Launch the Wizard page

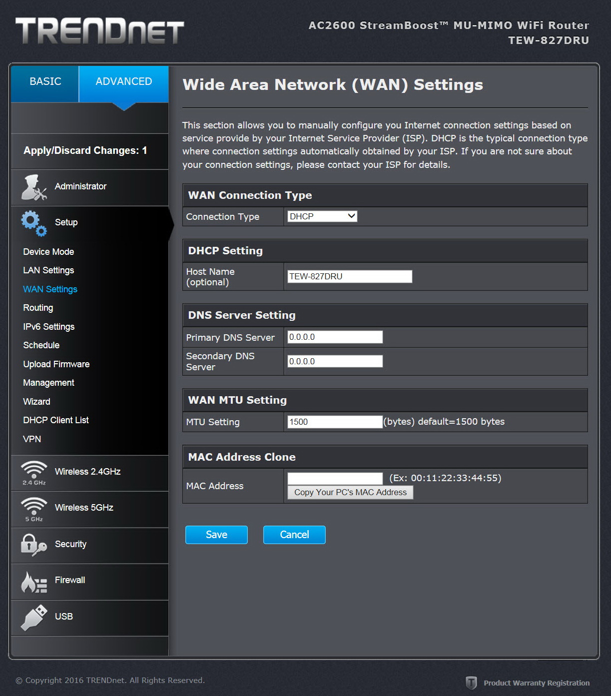[36, 402]
